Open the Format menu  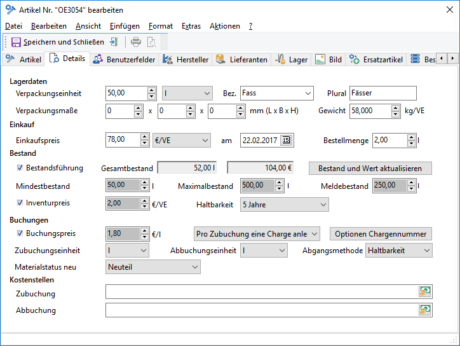[161, 26]
